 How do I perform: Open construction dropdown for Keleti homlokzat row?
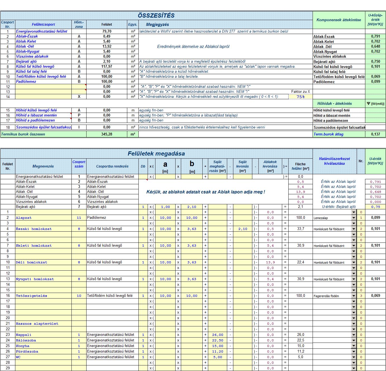(354, 246)
